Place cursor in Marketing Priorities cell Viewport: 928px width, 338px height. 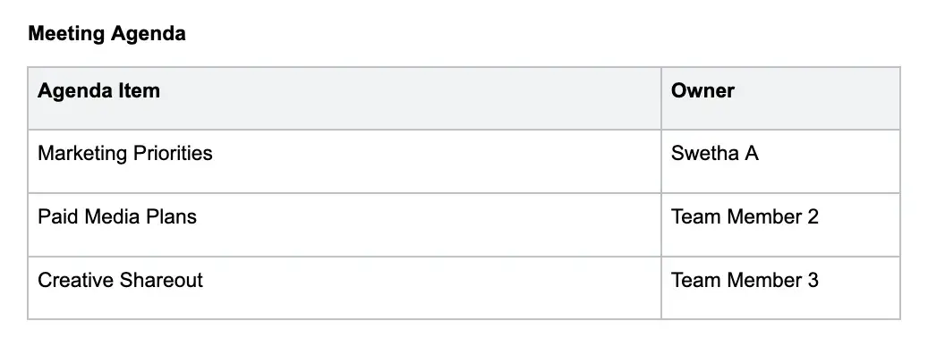(x=345, y=161)
